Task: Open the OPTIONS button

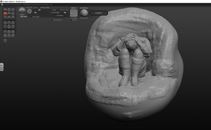Action: [60, 15]
